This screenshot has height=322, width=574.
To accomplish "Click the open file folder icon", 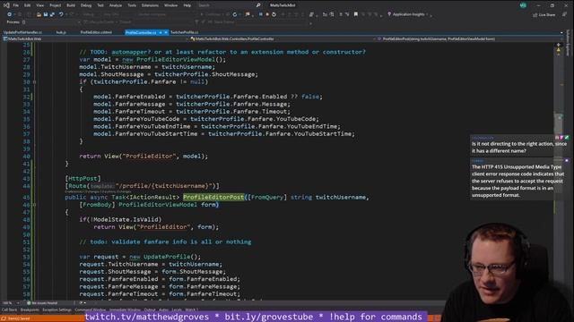I will click(x=39, y=14).
